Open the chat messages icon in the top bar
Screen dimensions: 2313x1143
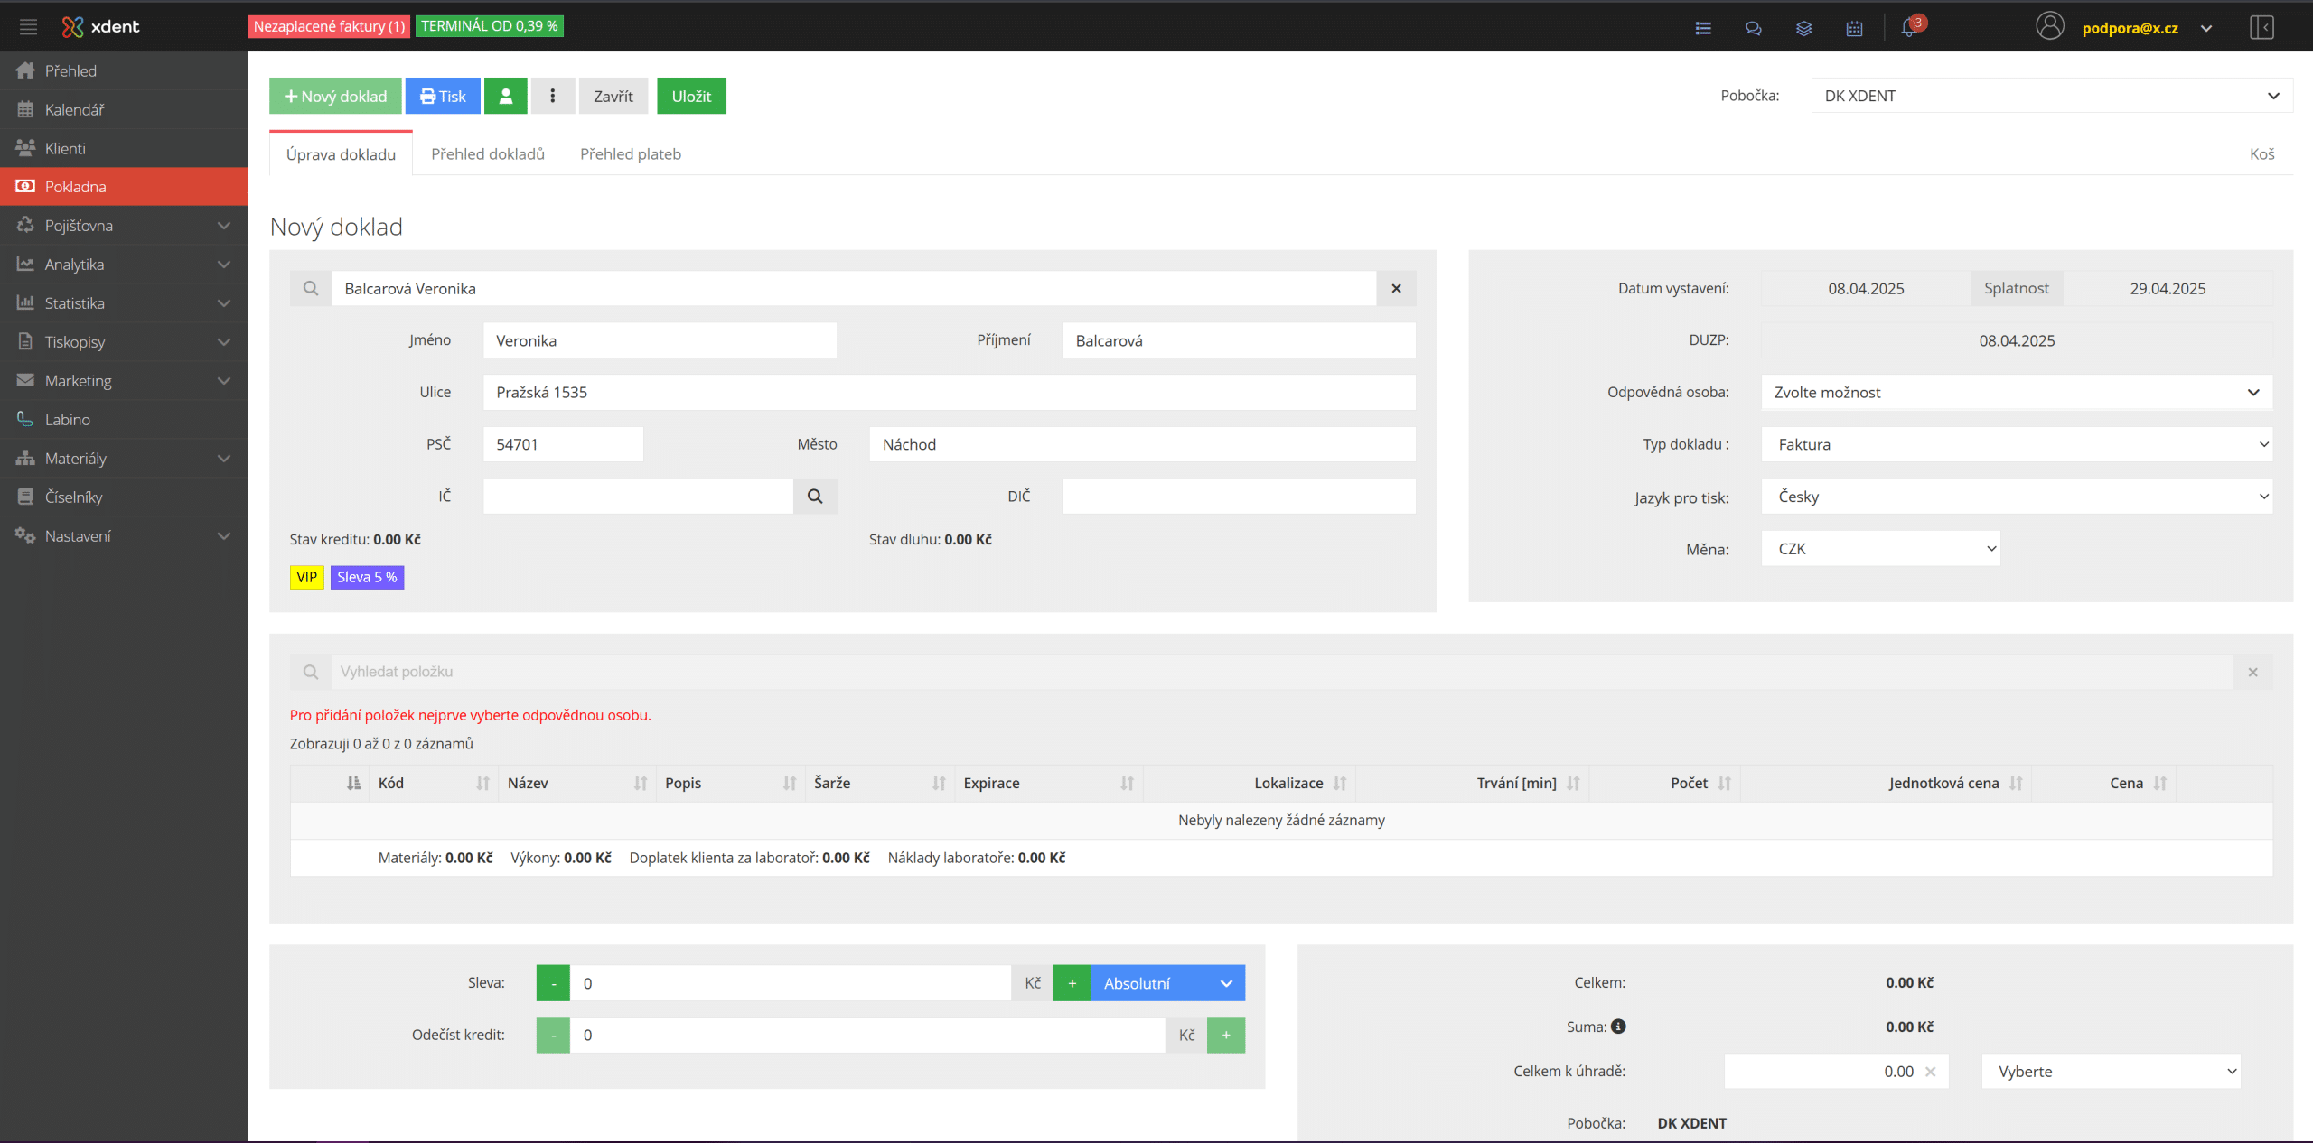(x=1753, y=28)
